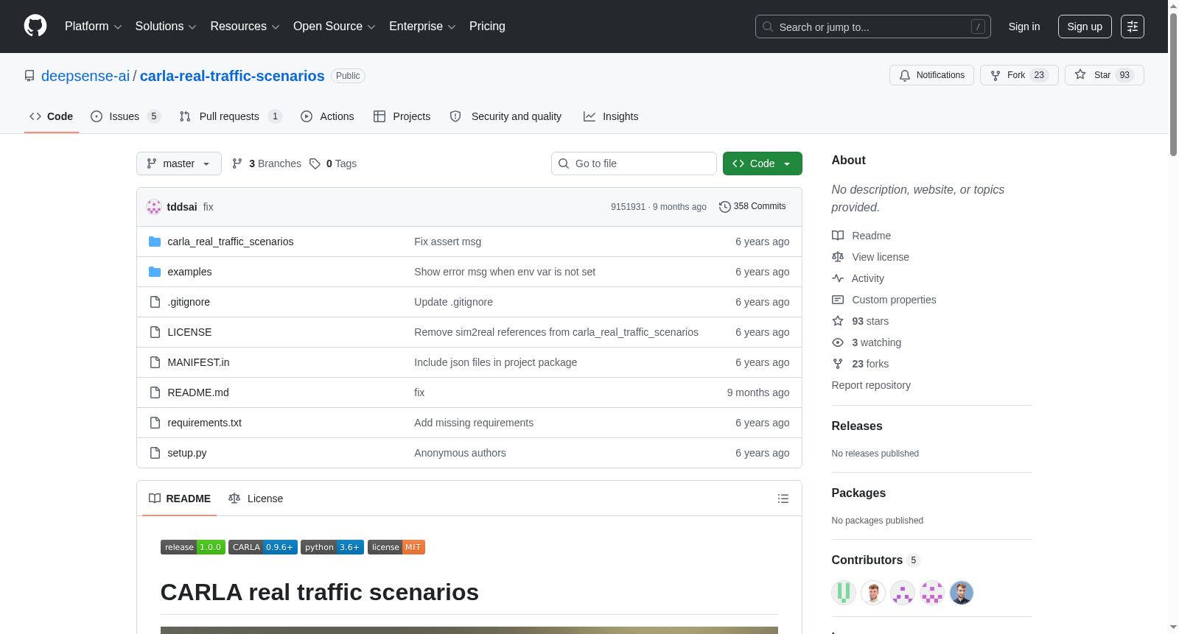Select the README.md file icon
The height and width of the screenshot is (634, 1179).
coord(155,392)
